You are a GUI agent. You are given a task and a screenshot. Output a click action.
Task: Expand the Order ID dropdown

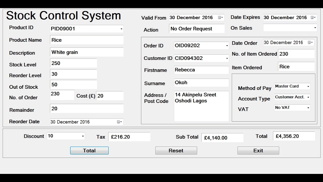(x=227, y=46)
